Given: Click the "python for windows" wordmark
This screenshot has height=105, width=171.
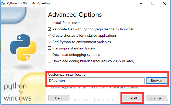Looking at the screenshot, I should pos(17,92).
